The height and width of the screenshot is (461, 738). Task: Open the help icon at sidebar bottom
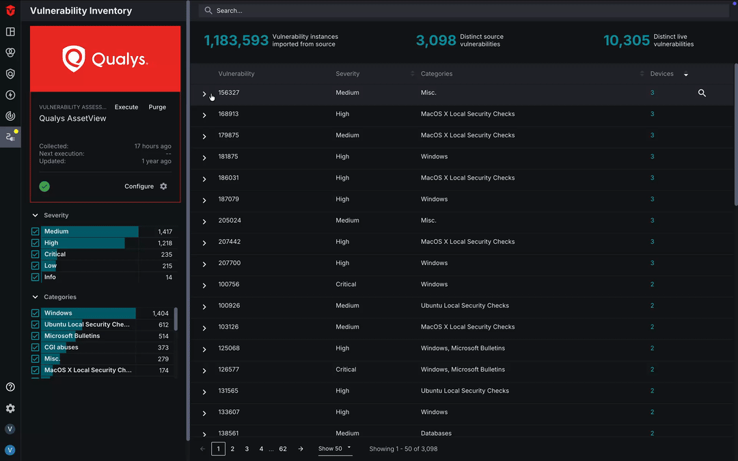(x=10, y=387)
